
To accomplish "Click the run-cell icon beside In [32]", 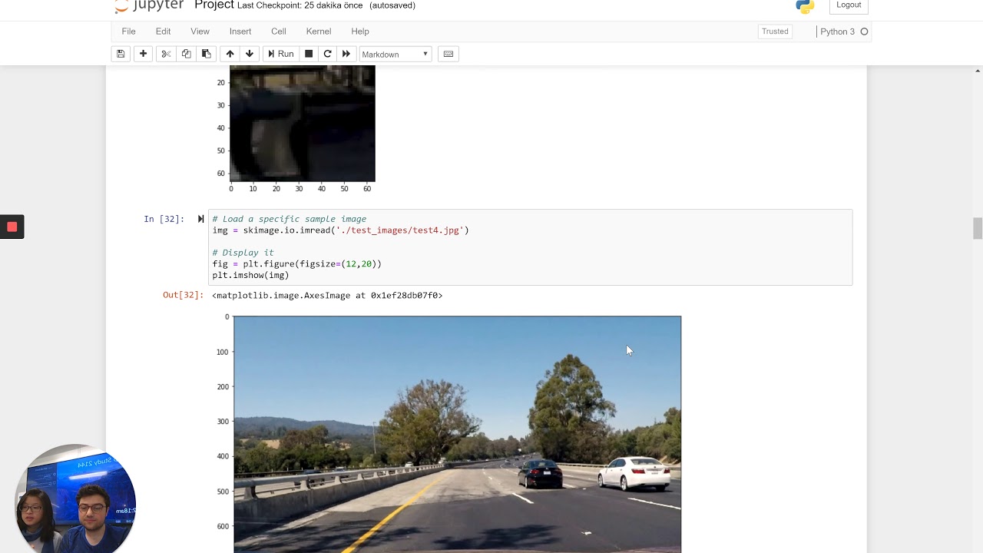I will 200,219.
